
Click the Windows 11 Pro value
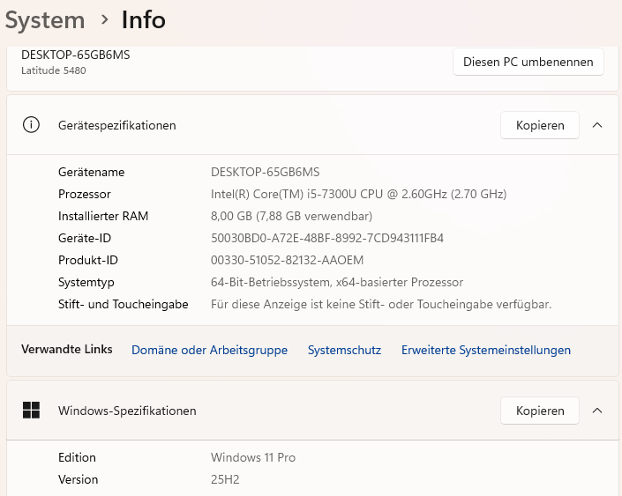tap(253, 457)
